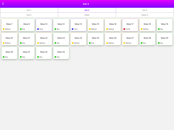Click the yellow status dot on Masa 27
The height and width of the screenshot is (130, 174).
coord(124,43)
